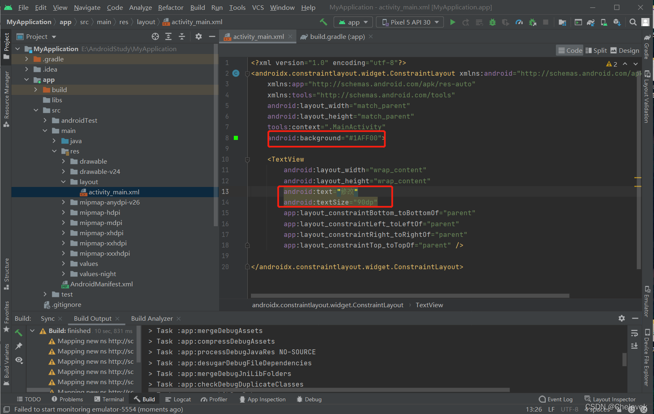Open Search Everywhere magnifier
The height and width of the screenshot is (414, 654).
click(633, 22)
